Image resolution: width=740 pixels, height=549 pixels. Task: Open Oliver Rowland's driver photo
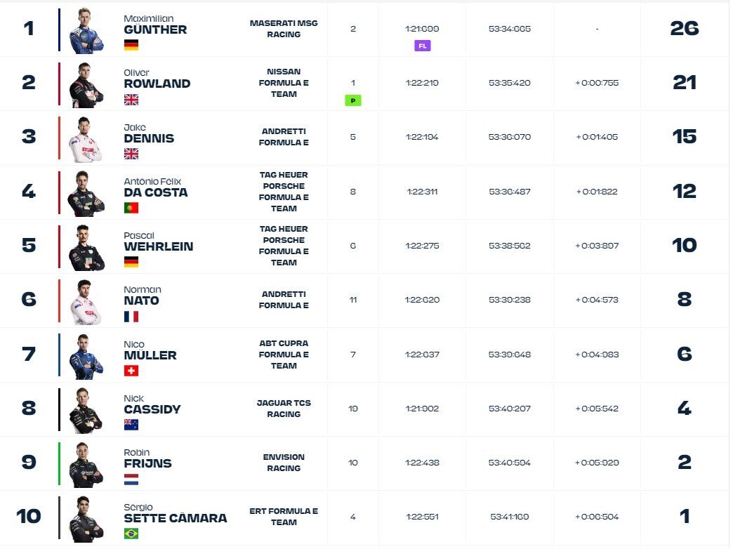(86, 85)
